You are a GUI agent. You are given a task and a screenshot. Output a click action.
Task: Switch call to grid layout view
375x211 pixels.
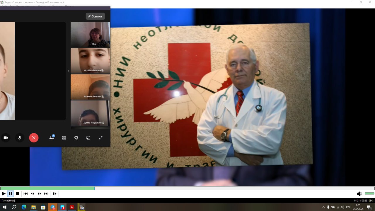coord(64,138)
